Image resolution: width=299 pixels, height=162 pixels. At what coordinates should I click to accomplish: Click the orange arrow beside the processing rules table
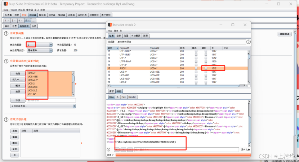82,143
